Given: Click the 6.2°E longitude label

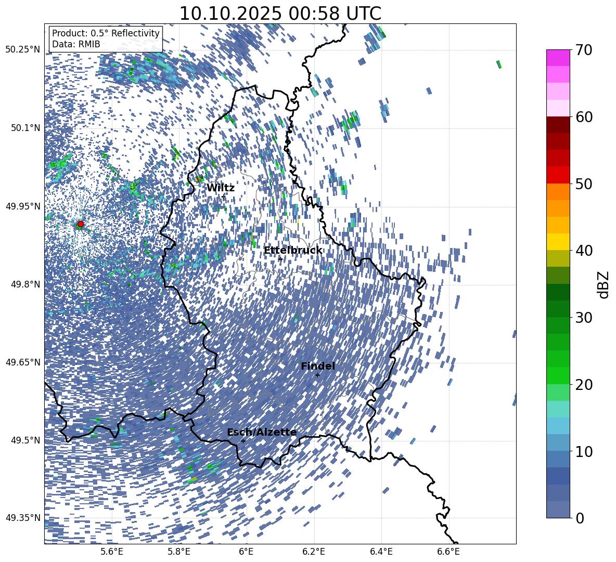Looking at the screenshot, I should tap(314, 552).
